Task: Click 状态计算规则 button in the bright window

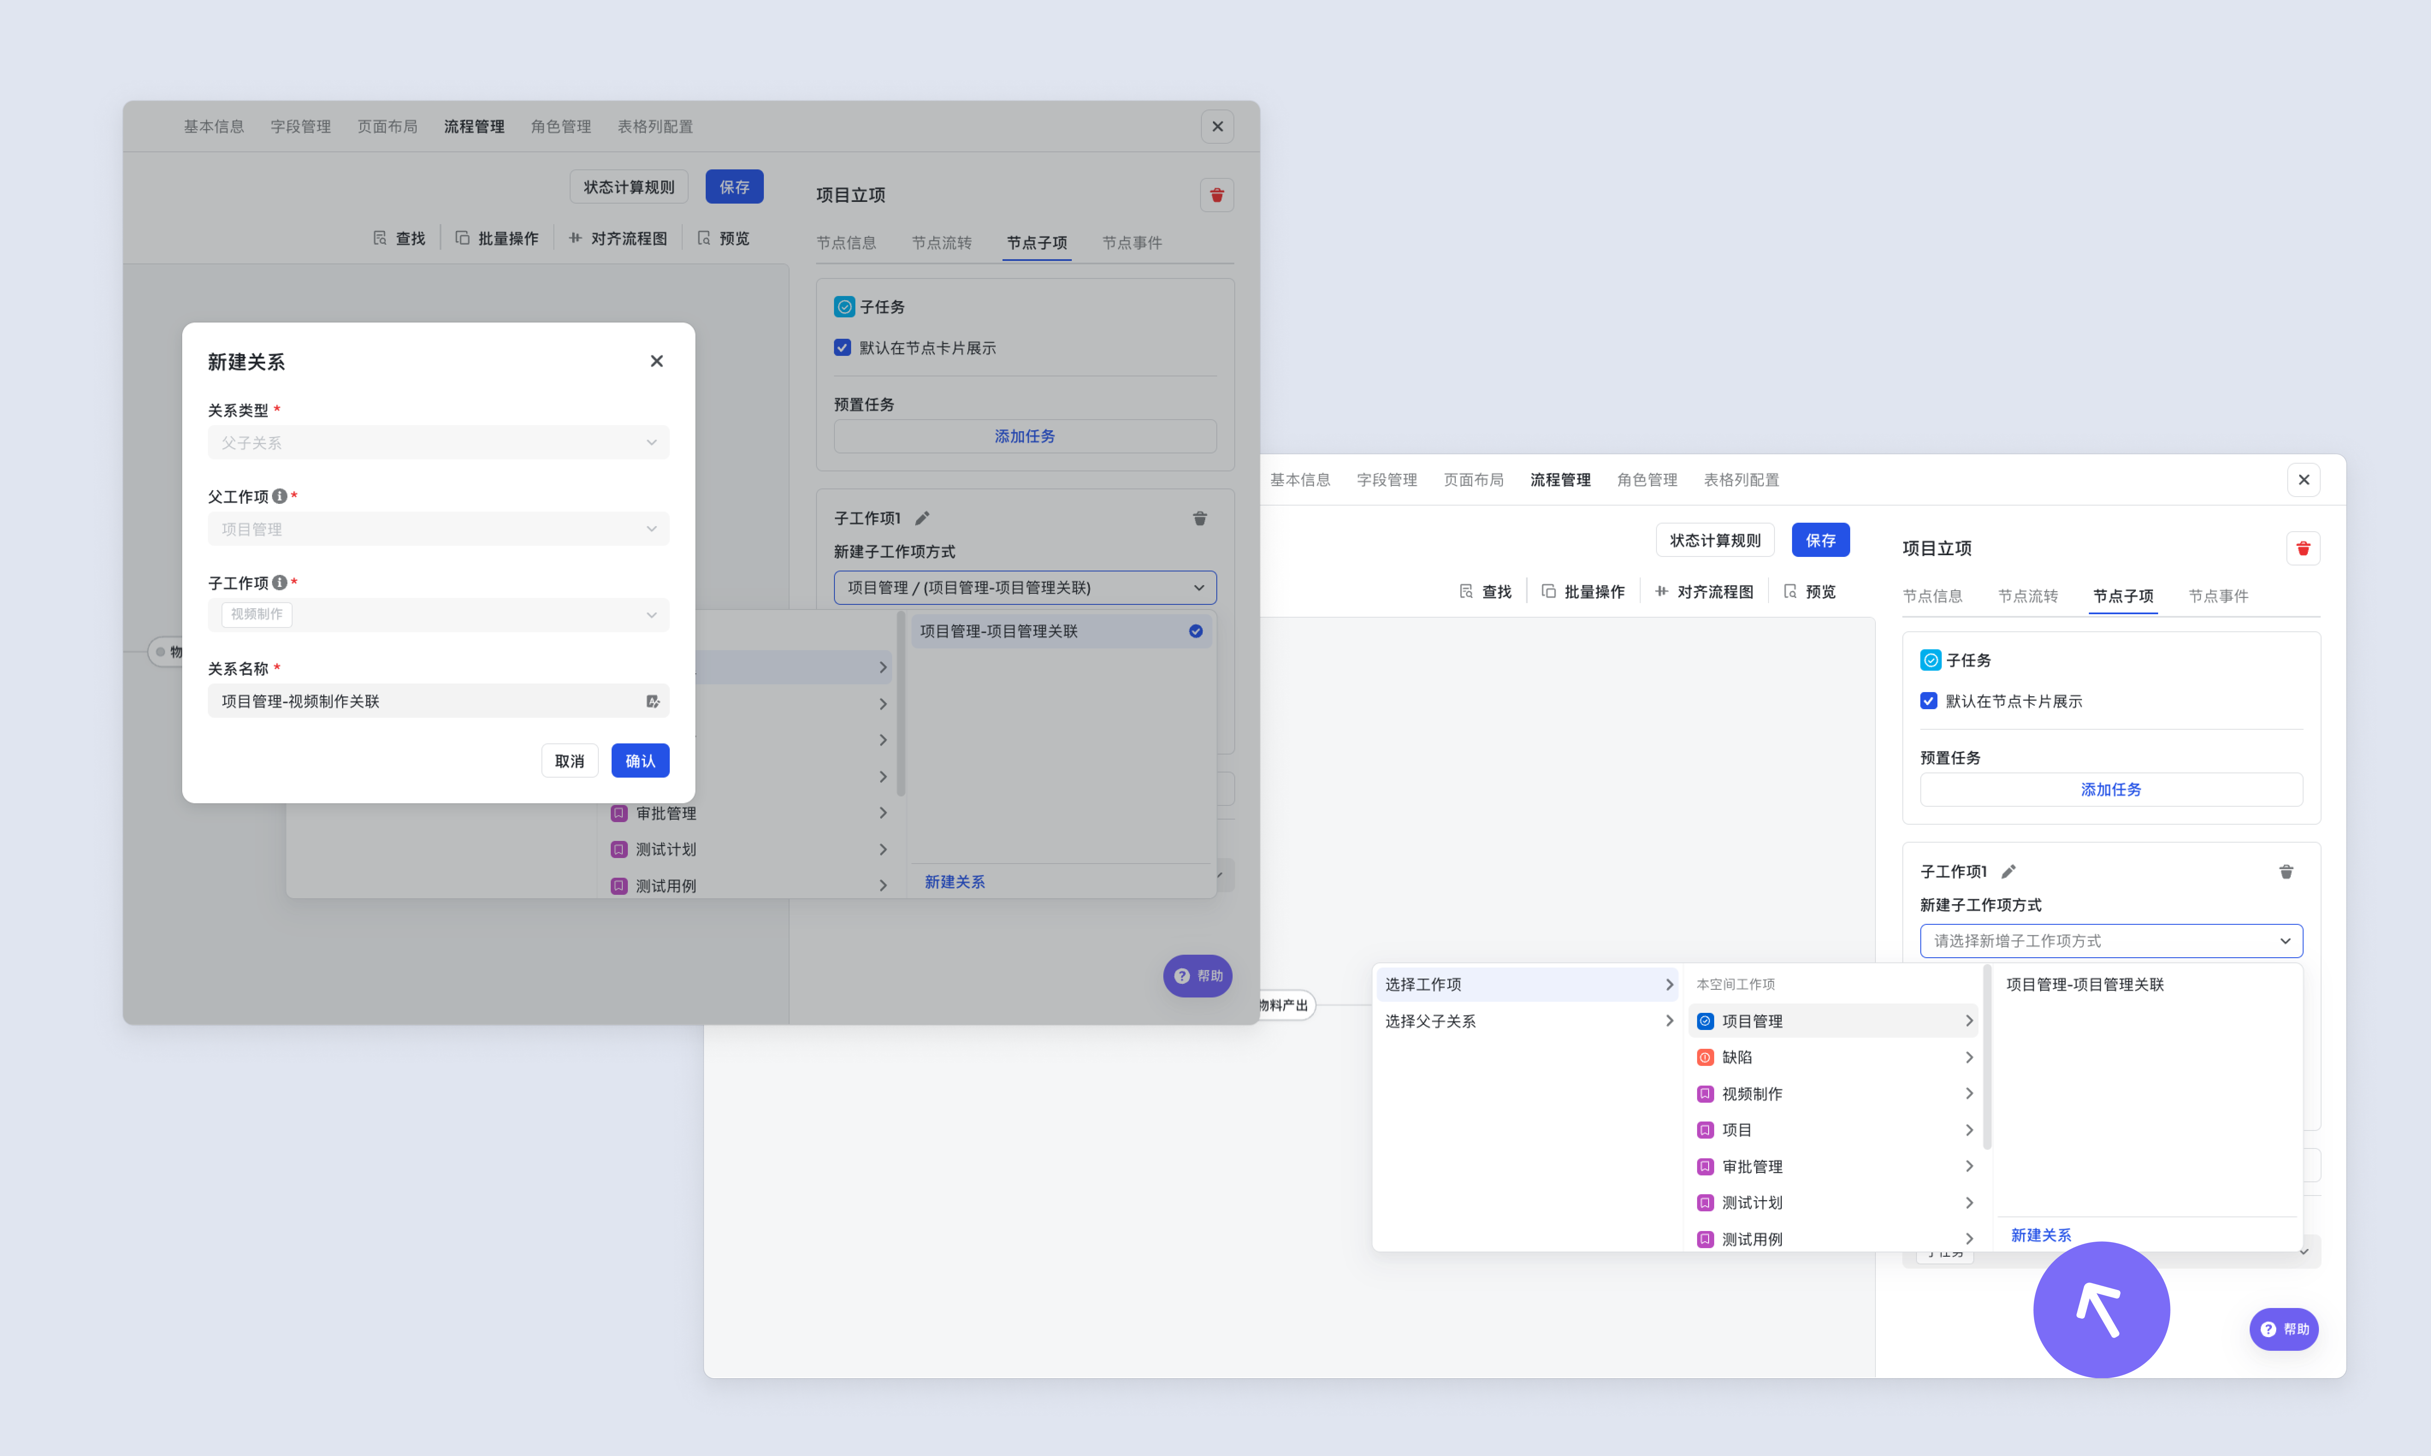Action: 1715,541
